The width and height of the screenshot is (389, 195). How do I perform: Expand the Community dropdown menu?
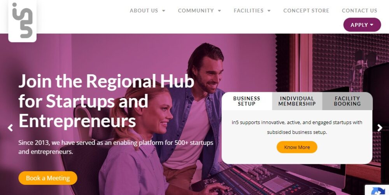pyautogui.click(x=200, y=11)
